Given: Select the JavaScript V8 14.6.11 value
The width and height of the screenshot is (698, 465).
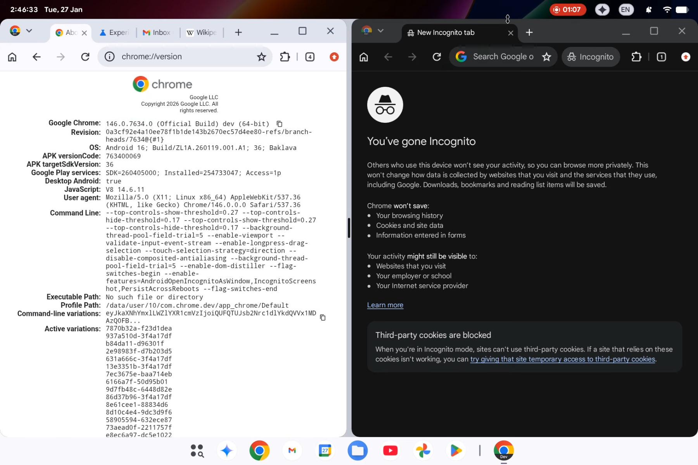Looking at the screenshot, I should (x=125, y=189).
